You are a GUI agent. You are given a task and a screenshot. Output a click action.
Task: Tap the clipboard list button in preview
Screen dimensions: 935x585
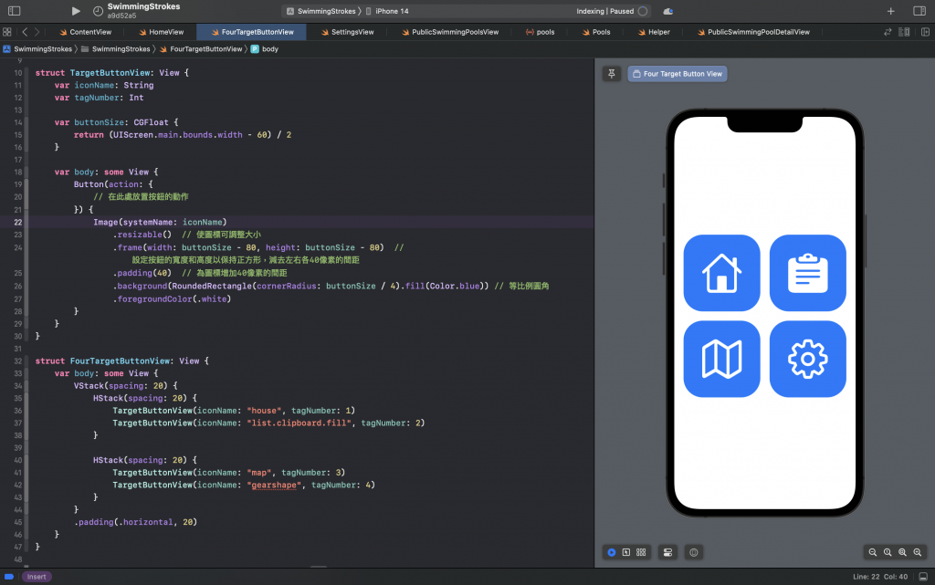coord(807,273)
